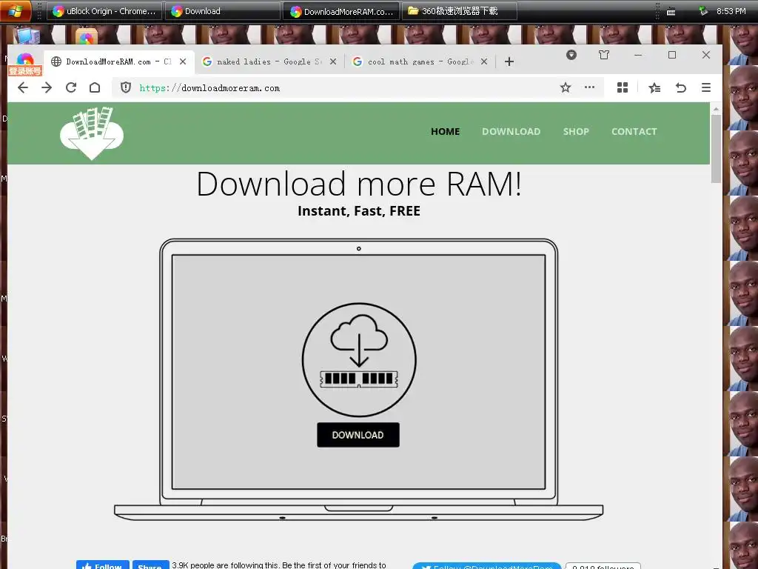Close the cool math games tab
Image resolution: width=758 pixels, height=569 pixels.
click(x=484, y=61)
